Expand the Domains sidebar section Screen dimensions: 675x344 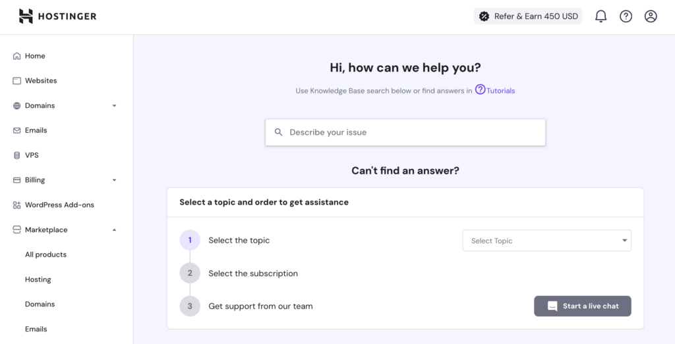coord(114,106)
